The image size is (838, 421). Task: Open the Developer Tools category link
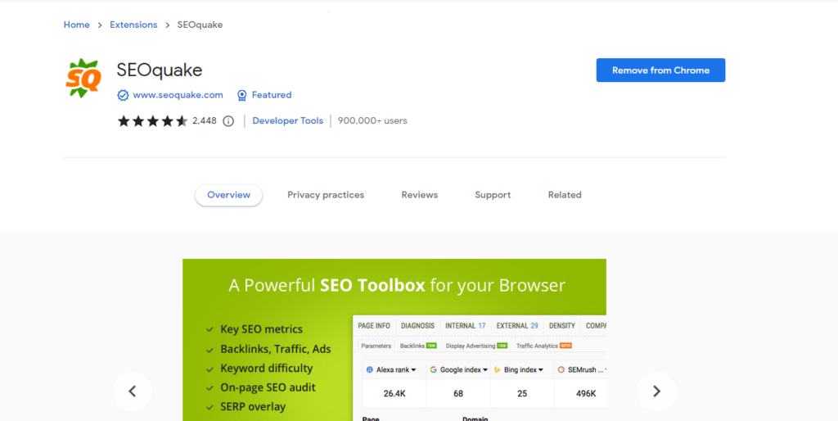click(x=287, y=121)
